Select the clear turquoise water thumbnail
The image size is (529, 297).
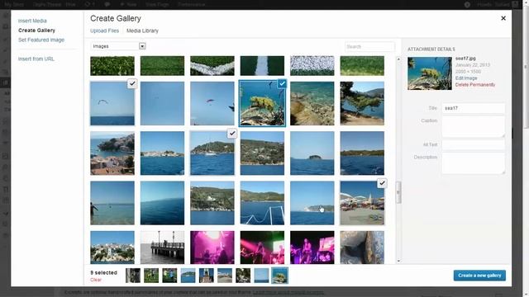(x=312, y=103)
